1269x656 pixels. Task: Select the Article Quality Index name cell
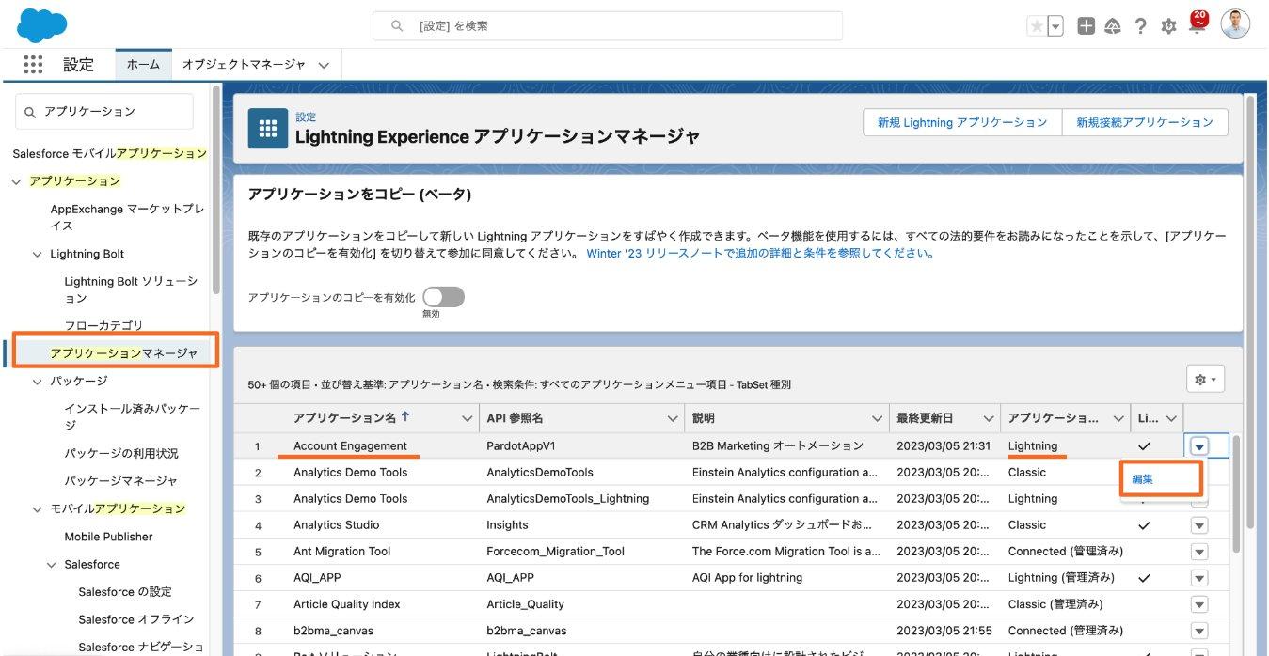(x=346, y=604)
